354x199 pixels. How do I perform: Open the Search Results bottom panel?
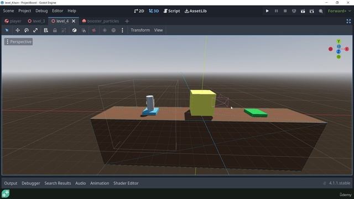[x=58, y=183]
